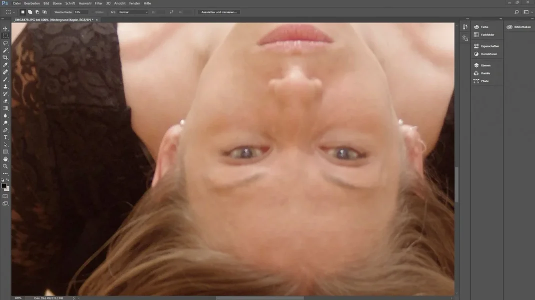Reset default foreground and background colors
This screenshot has width=535, height=300.
click(2, 179)
